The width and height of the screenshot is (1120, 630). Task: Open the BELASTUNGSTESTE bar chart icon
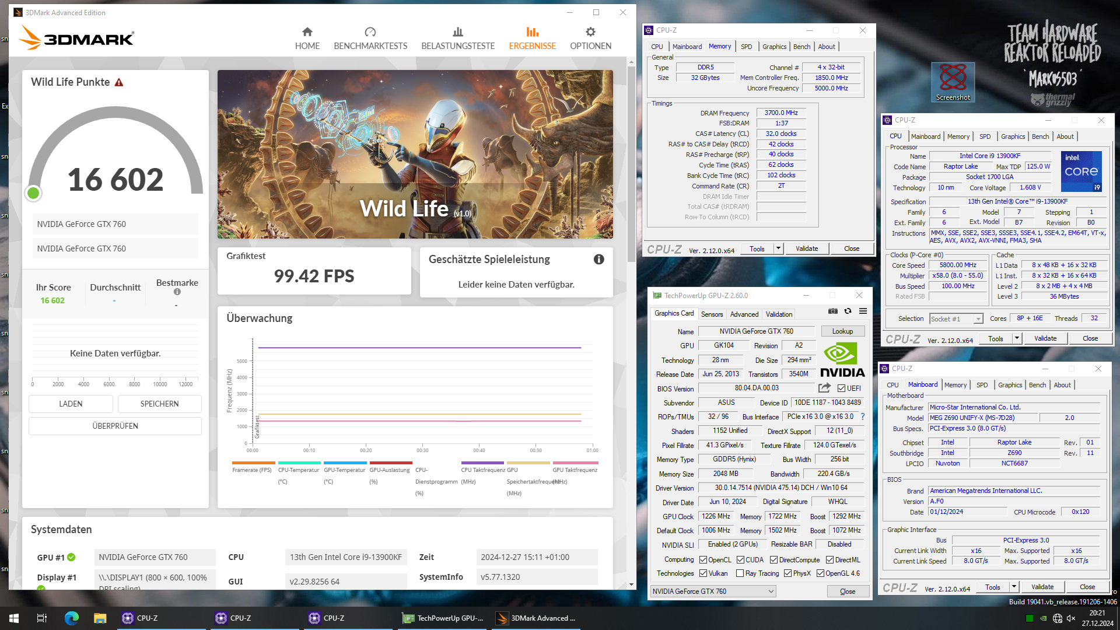pyautogui.click(x=458, y=32)
